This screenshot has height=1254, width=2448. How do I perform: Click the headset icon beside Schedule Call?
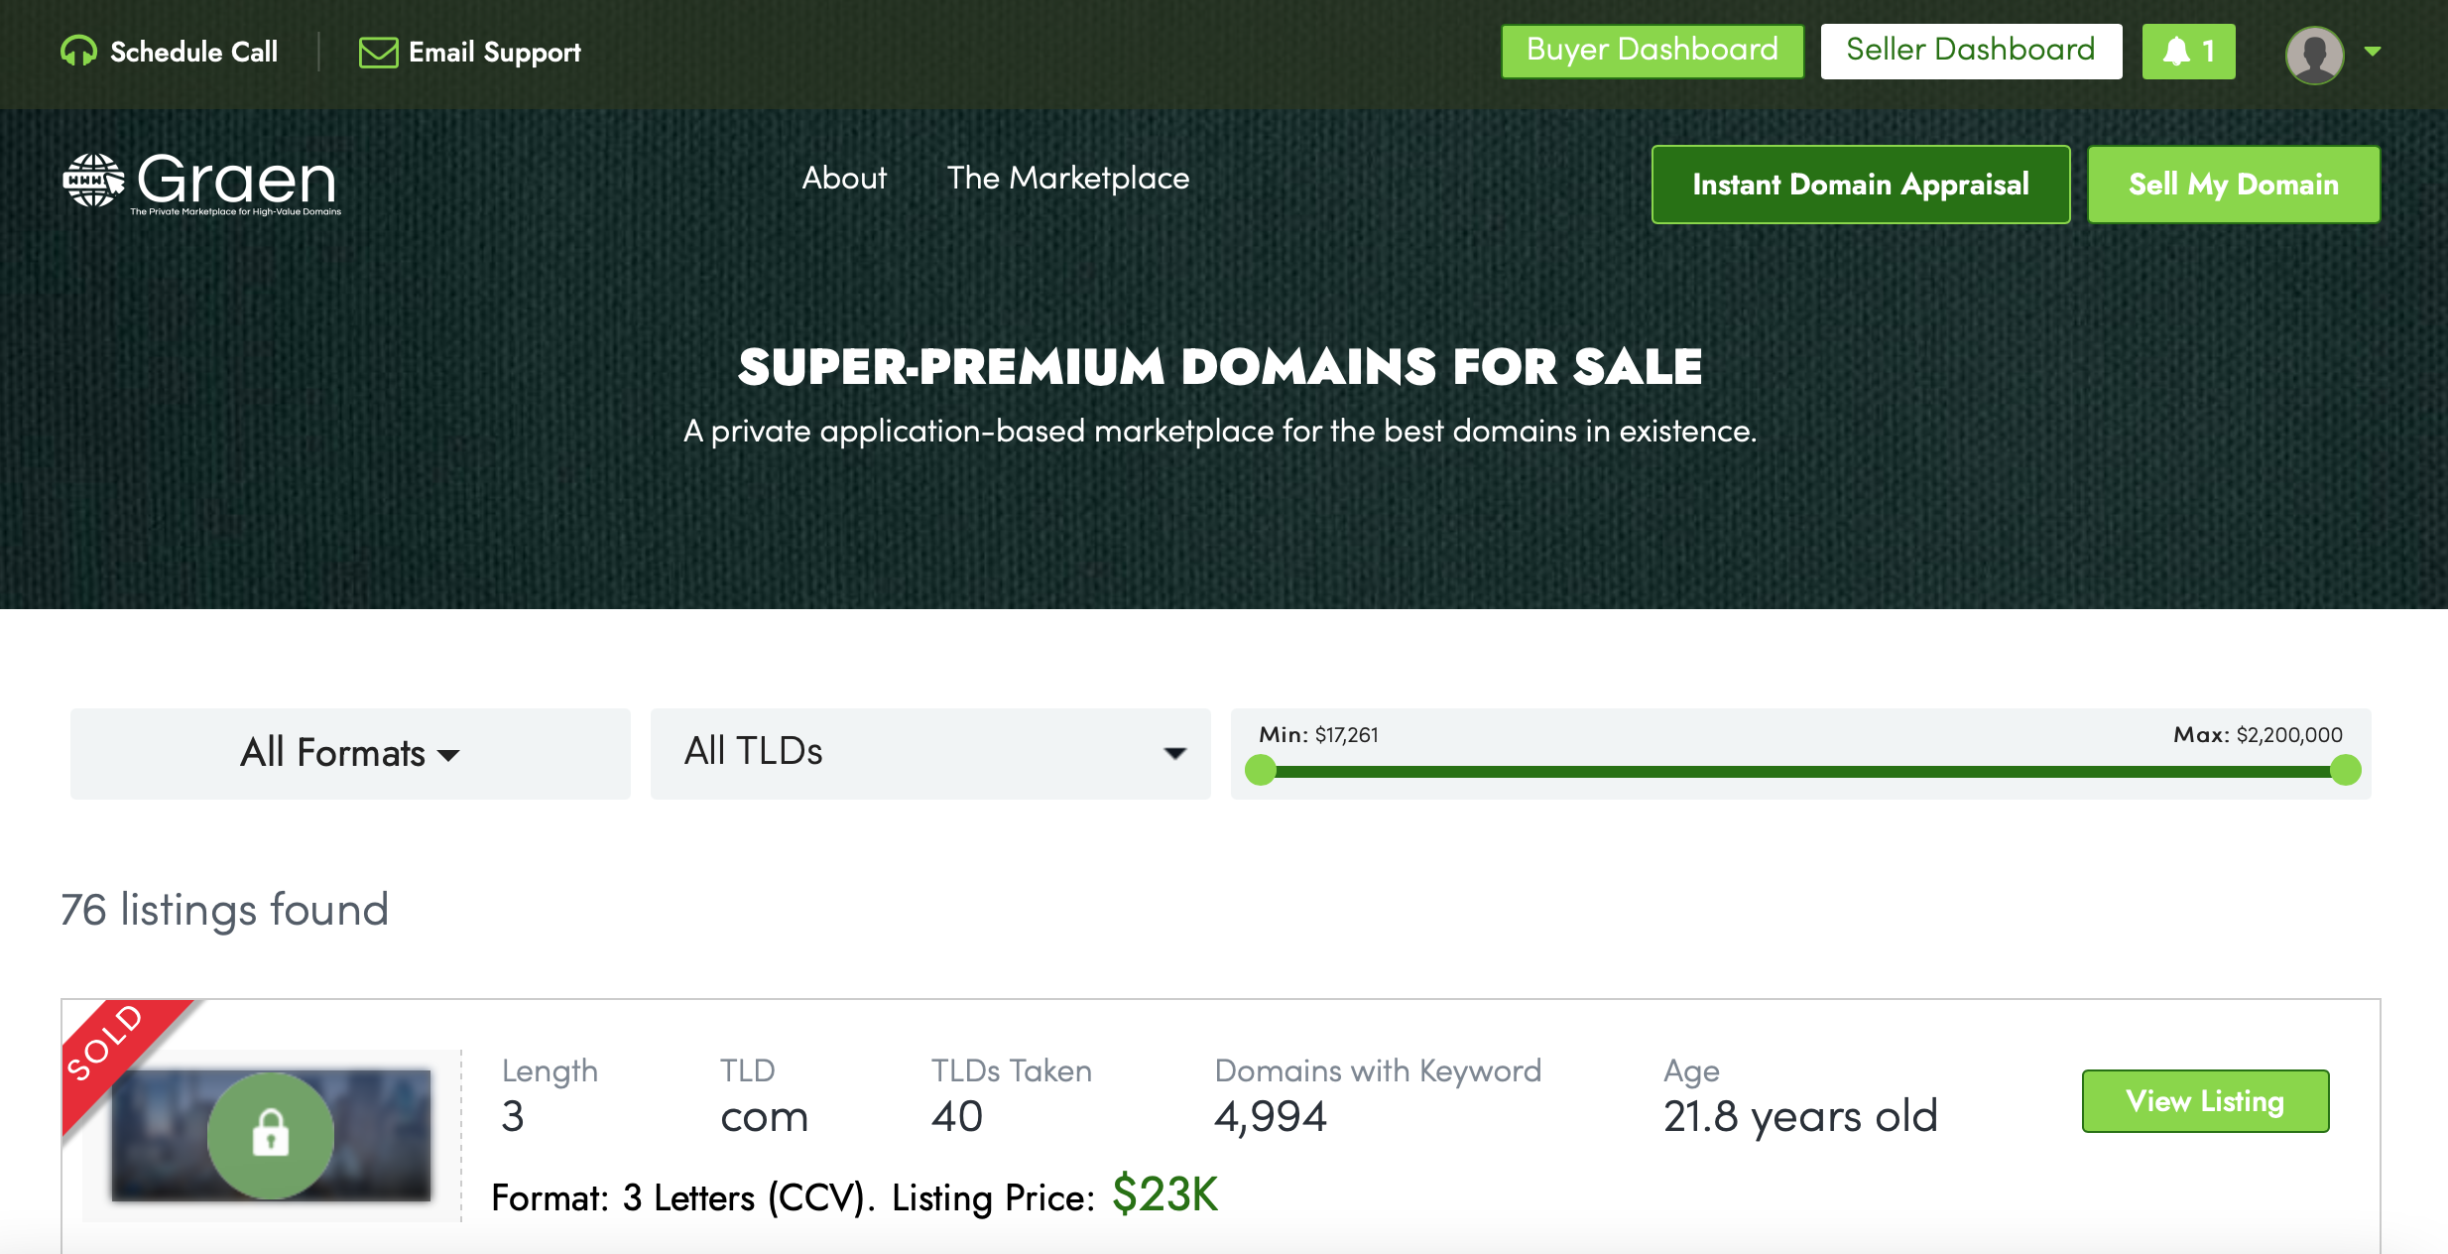click(x=78, y=52)
